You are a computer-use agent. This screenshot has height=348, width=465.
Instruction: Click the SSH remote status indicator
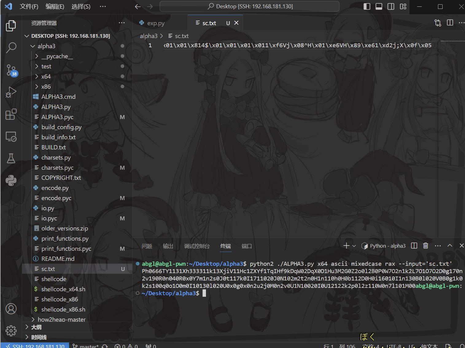35,346
